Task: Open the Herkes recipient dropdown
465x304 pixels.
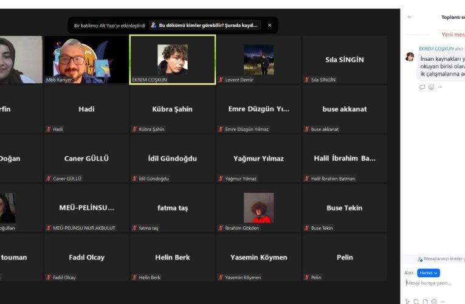Action: click(428, 273)
